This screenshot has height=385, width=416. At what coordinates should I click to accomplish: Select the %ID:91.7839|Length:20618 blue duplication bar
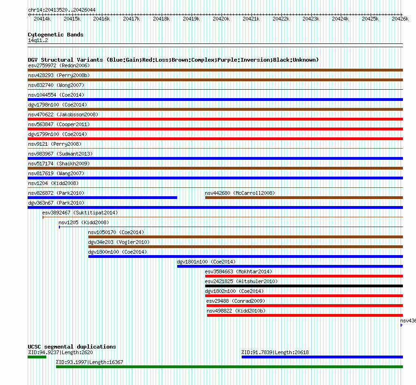pos(323,357)
